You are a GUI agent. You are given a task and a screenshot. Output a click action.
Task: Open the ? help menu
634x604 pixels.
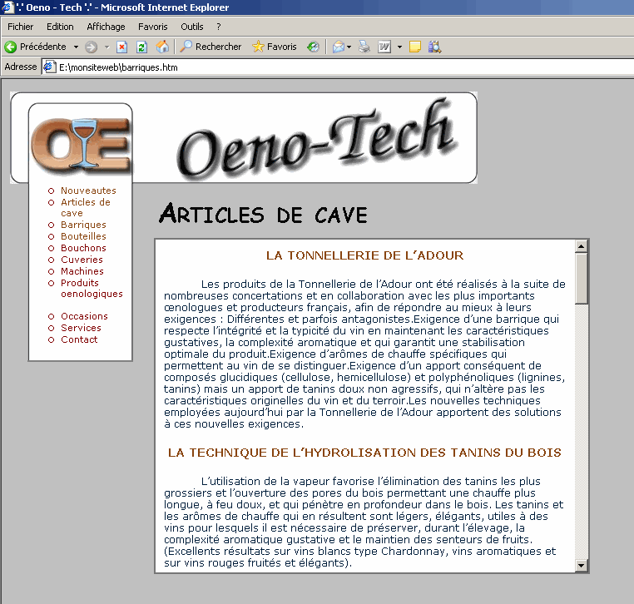pyautogui.click(x=219, y=27)
